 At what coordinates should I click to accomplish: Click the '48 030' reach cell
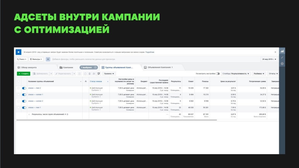pos(191,107)
